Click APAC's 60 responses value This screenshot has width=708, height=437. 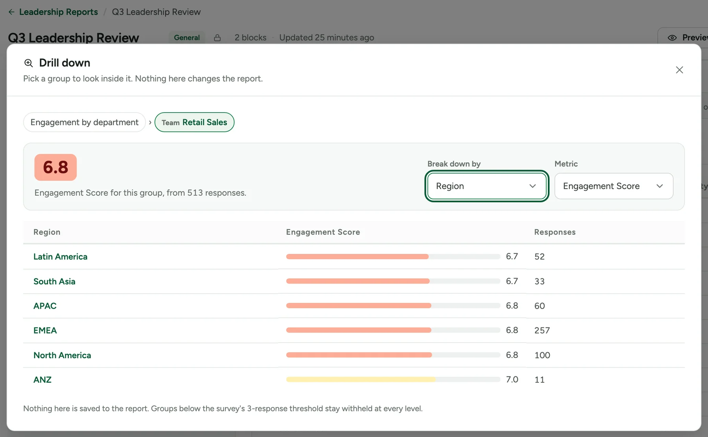click(x=539, y=306)
